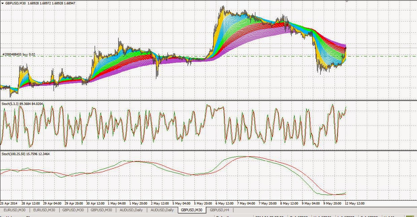Viewport: 417px width, 217px height.
Task: Click the chart shift triangle marker at top
Action: pyautogui.click(x=347, y=2)
